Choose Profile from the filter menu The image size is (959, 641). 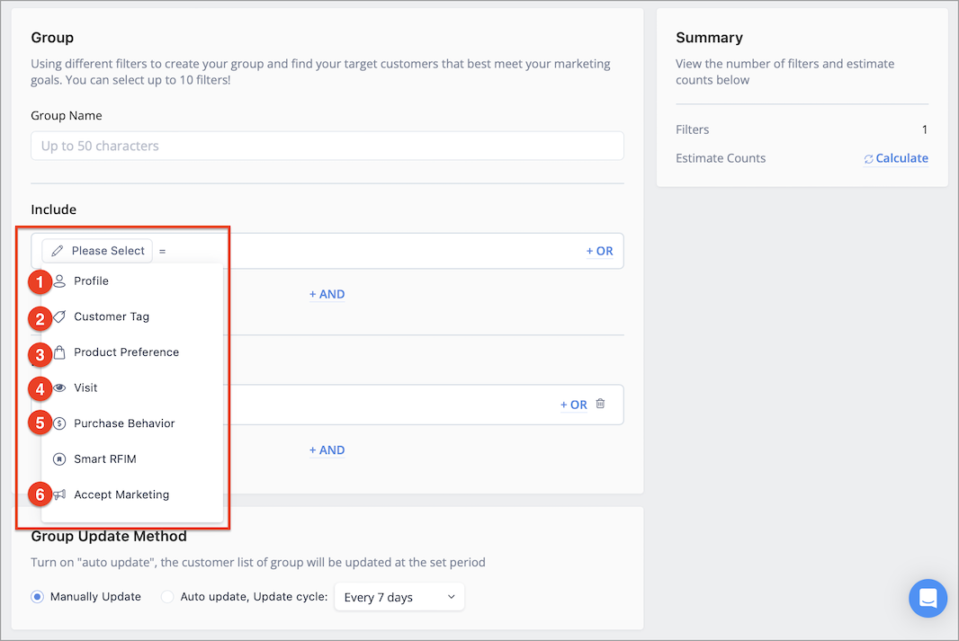tap(91, 280)
